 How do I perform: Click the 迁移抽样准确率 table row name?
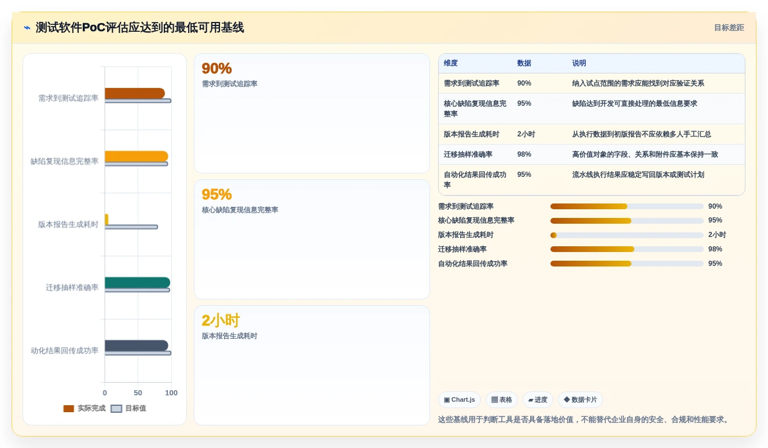click(x=468, y=154)
